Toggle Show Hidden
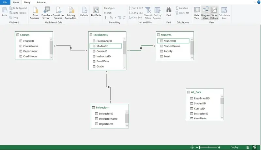This screenshot has width=261, height=150. 214,13
